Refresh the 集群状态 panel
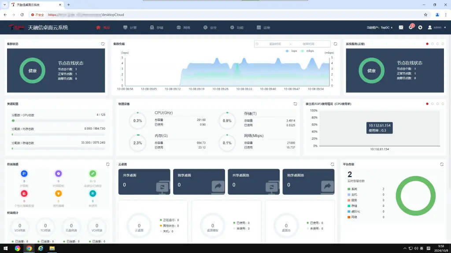Image resolution: width=451 pixels, height=253 pixels. [103, 44]
